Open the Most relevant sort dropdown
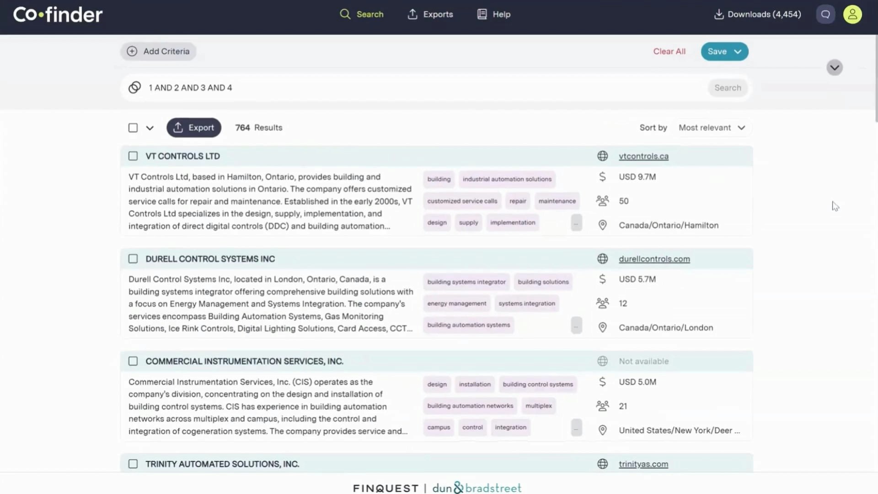This screenshot has height=494, width=878. (x=712, y=128)
